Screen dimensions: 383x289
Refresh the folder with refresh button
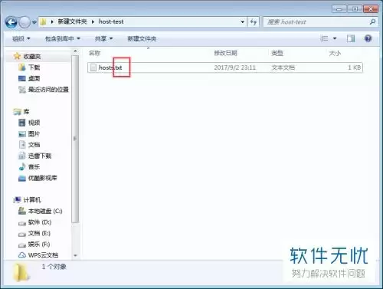pos(254,22)
